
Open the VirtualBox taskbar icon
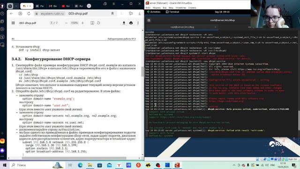point(177,165)
